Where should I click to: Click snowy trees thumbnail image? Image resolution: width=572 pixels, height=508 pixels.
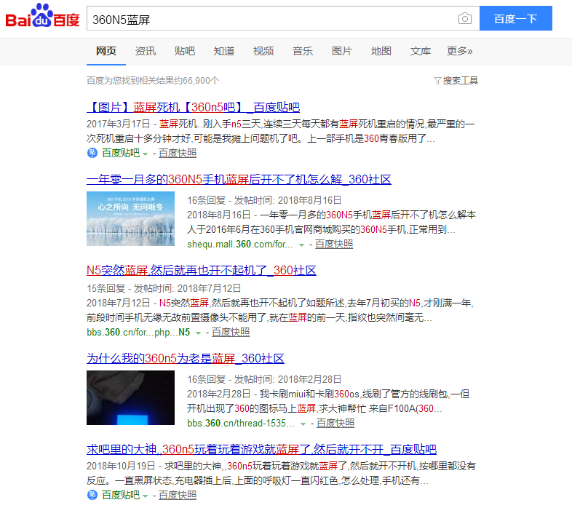130,218
